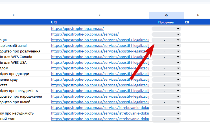This screenshot has height=123, width=210.
Task: Select the cell 'таріальній заяві'
Action: point(25,46)
